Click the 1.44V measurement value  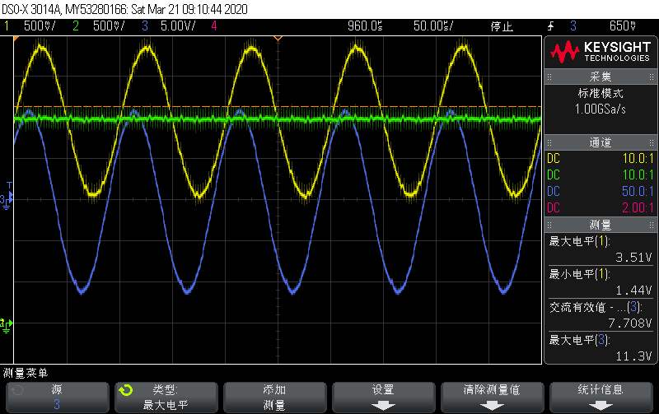click(x=633, y=291)
